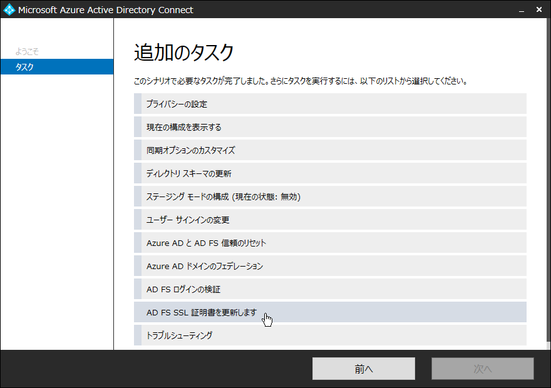The height and width of the screenshot is (388, 551).
Task: Choose Azure AD と AD FS 信頼のリセット
Action: (x=330, y=243)
